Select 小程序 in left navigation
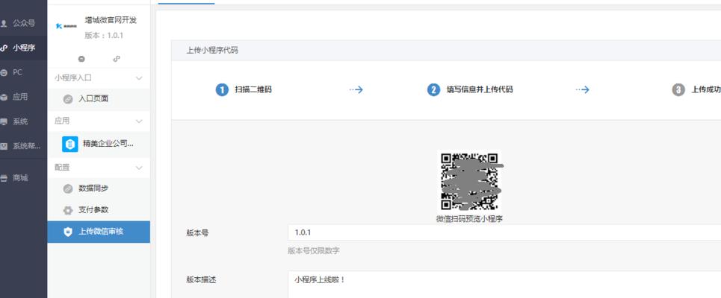Image resolution: width=721 pixels, height=298 pixels. click(23, 48)
